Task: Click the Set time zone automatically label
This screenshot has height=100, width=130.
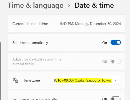Action: point(35,99)
